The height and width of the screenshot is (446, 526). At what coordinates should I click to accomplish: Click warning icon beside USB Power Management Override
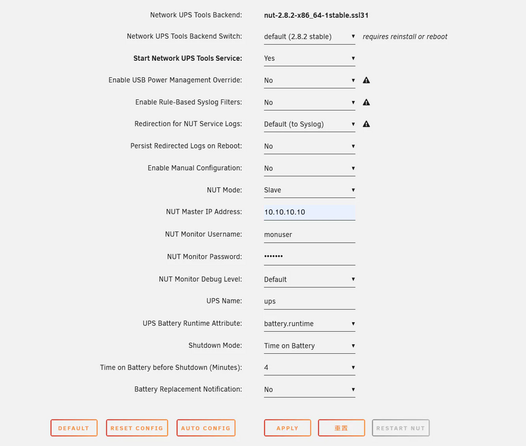coord(366,80)
